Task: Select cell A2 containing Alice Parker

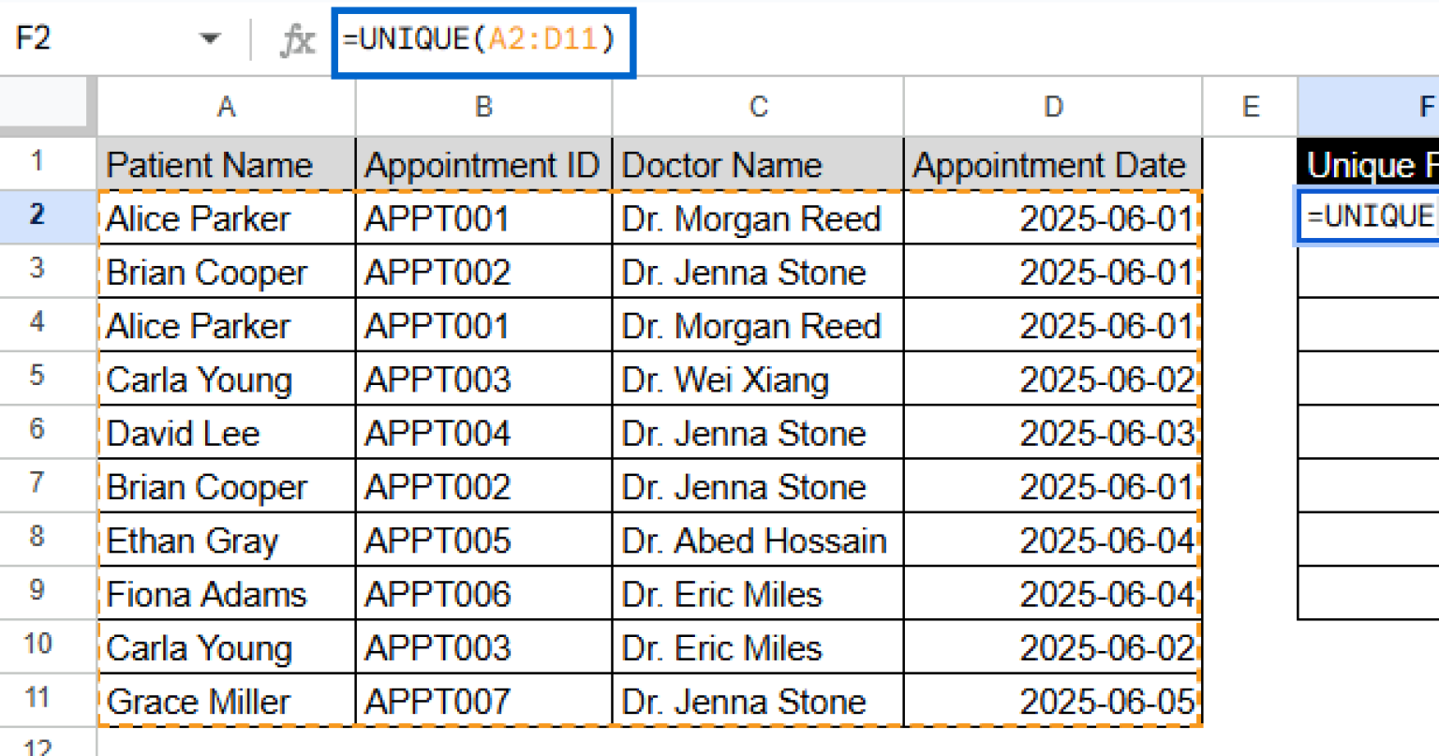Action: coord(225,217)
